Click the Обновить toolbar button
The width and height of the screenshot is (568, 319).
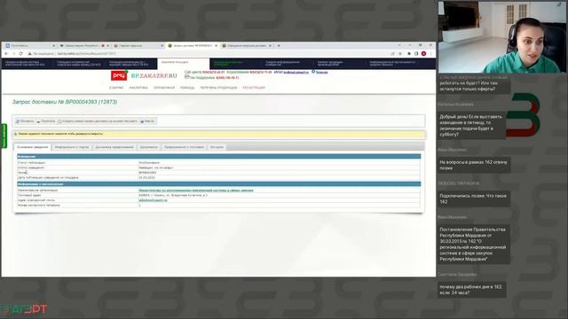[x=25, y=121]
